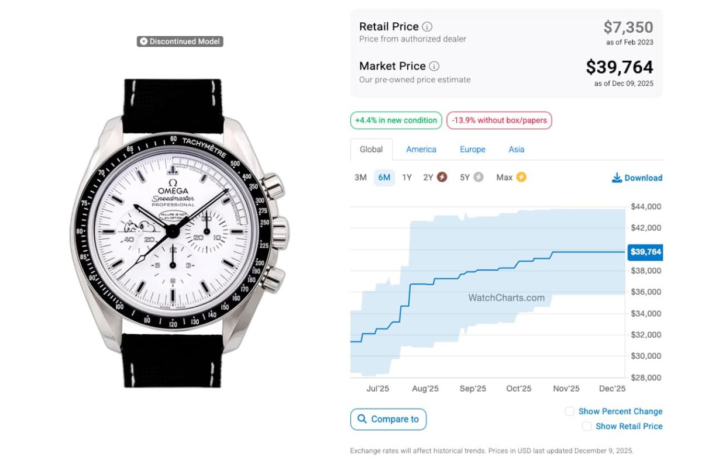
Task: Enable Show Retail Price checkbox
Action: 587,427
